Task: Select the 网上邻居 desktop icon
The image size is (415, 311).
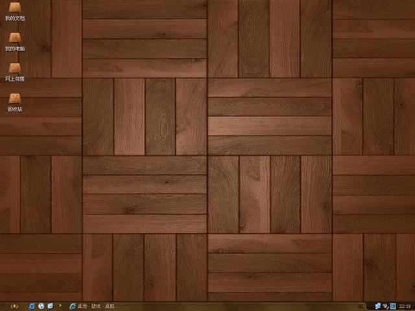Action: coord(15,72)
